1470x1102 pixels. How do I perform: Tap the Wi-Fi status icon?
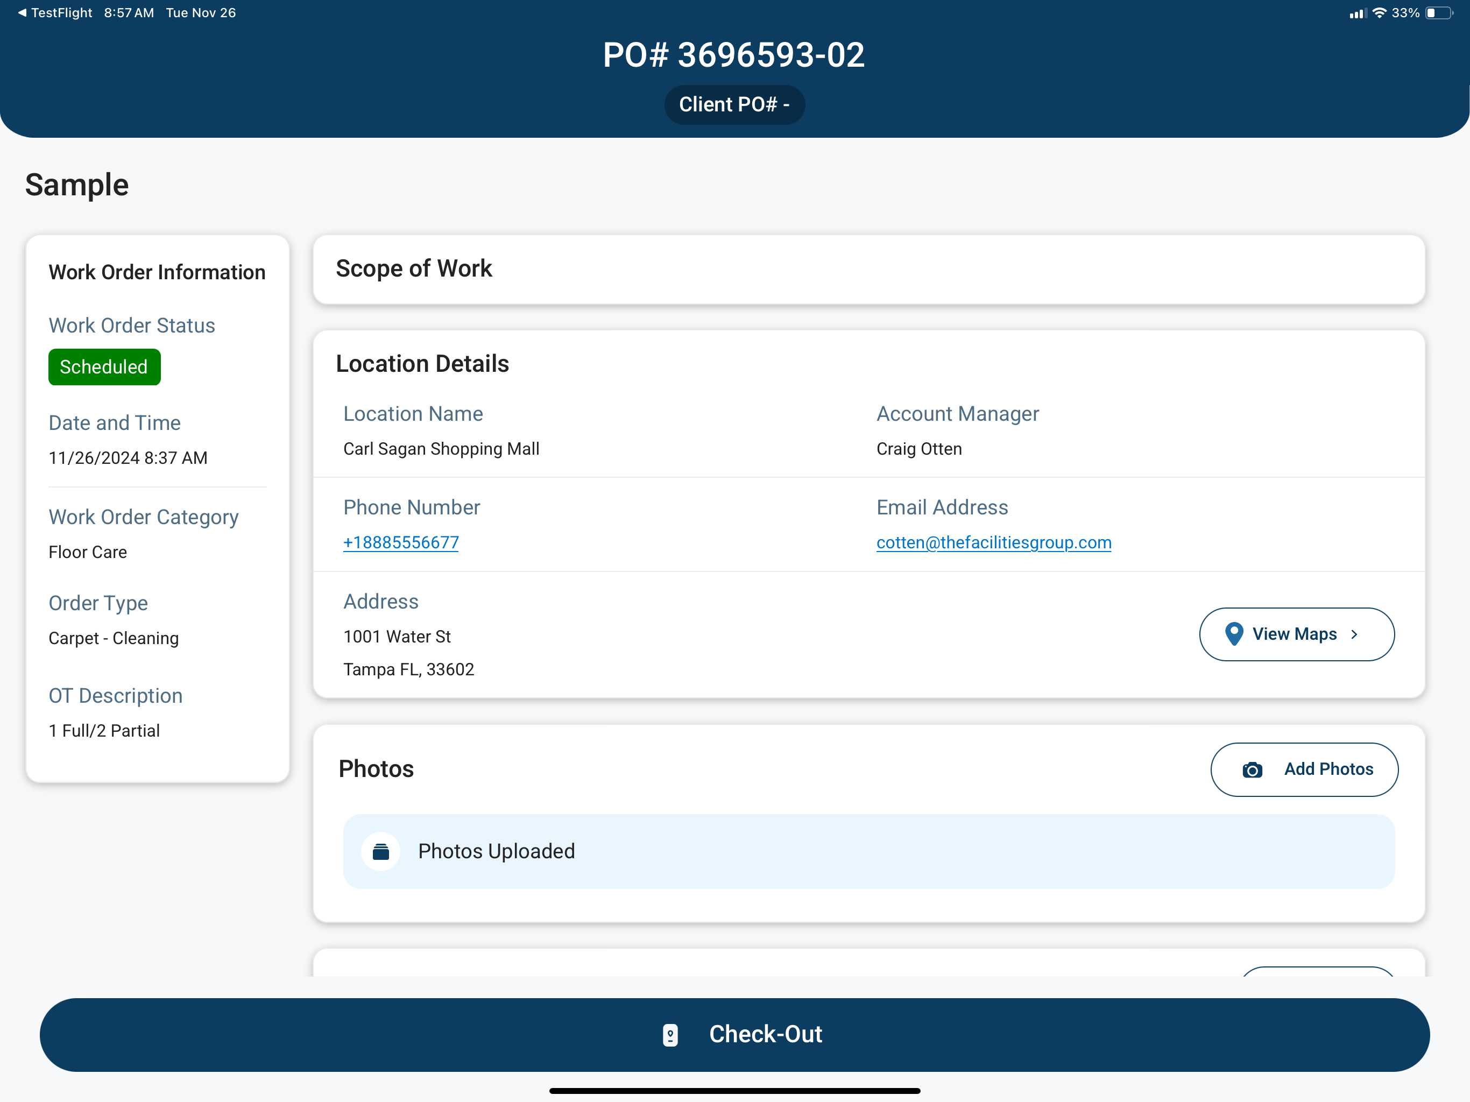[1380, 12]
